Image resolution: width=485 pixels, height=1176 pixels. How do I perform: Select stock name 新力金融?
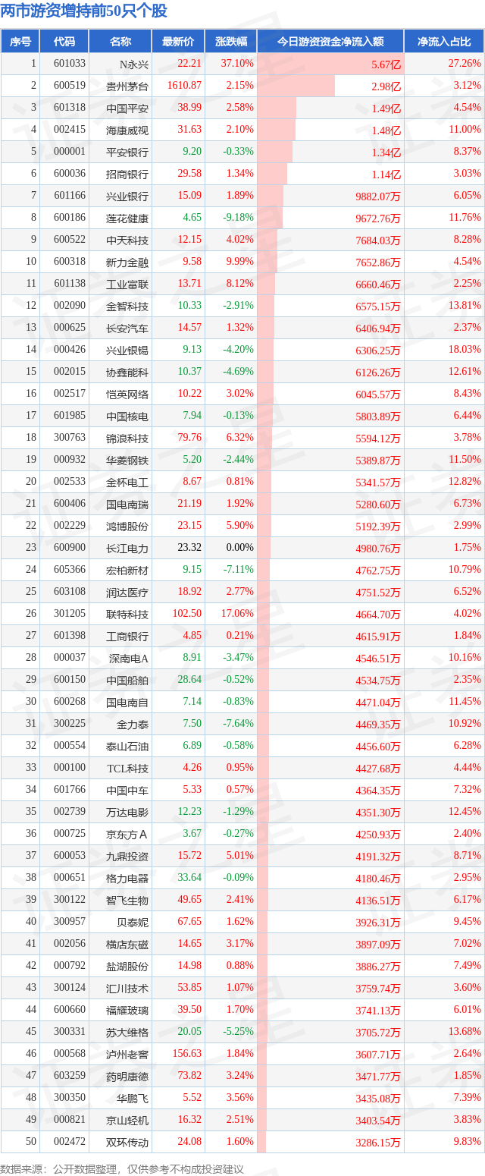point(127,263)
